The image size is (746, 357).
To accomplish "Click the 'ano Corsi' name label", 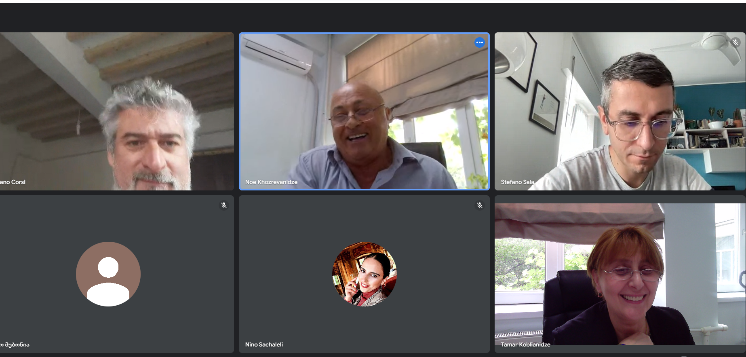I will coord(13,182).
